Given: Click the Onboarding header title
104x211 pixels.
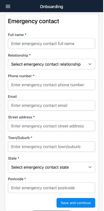Looking at the screenshot, I should (x=52, y=6).
